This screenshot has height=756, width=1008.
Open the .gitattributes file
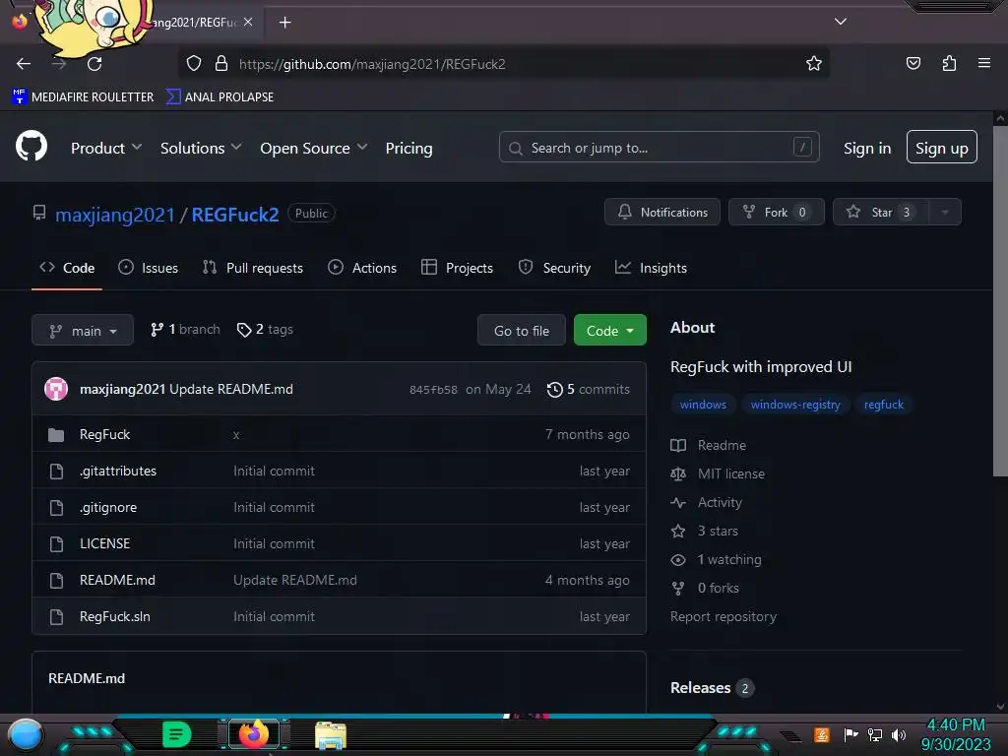[118, 471]
